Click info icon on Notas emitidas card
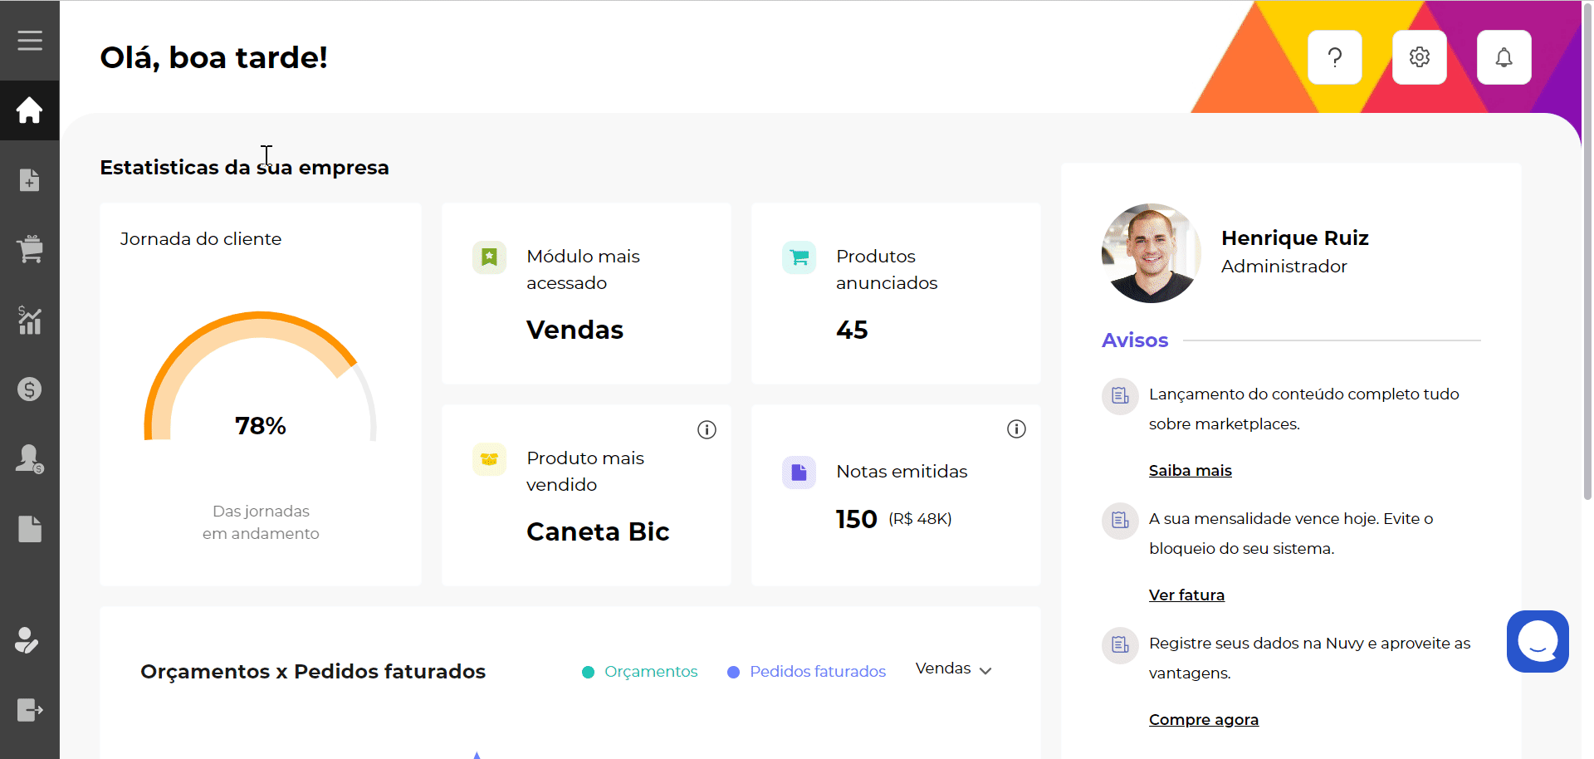 point(1016,429)
